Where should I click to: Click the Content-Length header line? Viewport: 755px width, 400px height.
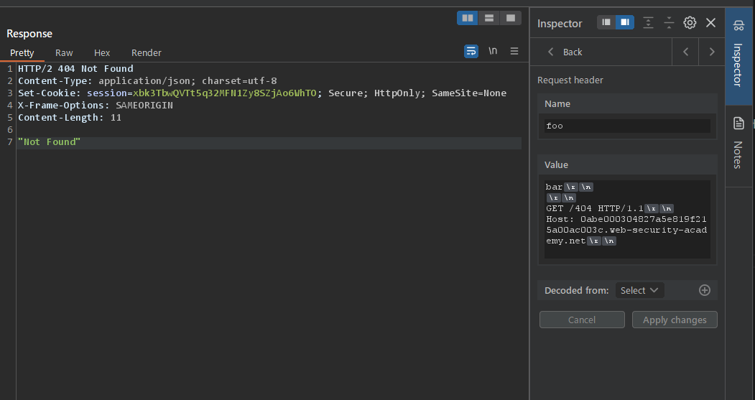(70, 118)
